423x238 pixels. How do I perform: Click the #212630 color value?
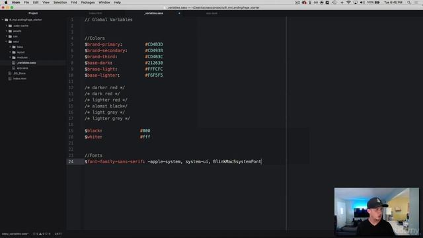(x=154, y=63)
